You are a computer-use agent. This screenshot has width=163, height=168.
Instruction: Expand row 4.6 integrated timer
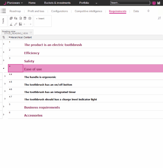(x=5, y=91)
